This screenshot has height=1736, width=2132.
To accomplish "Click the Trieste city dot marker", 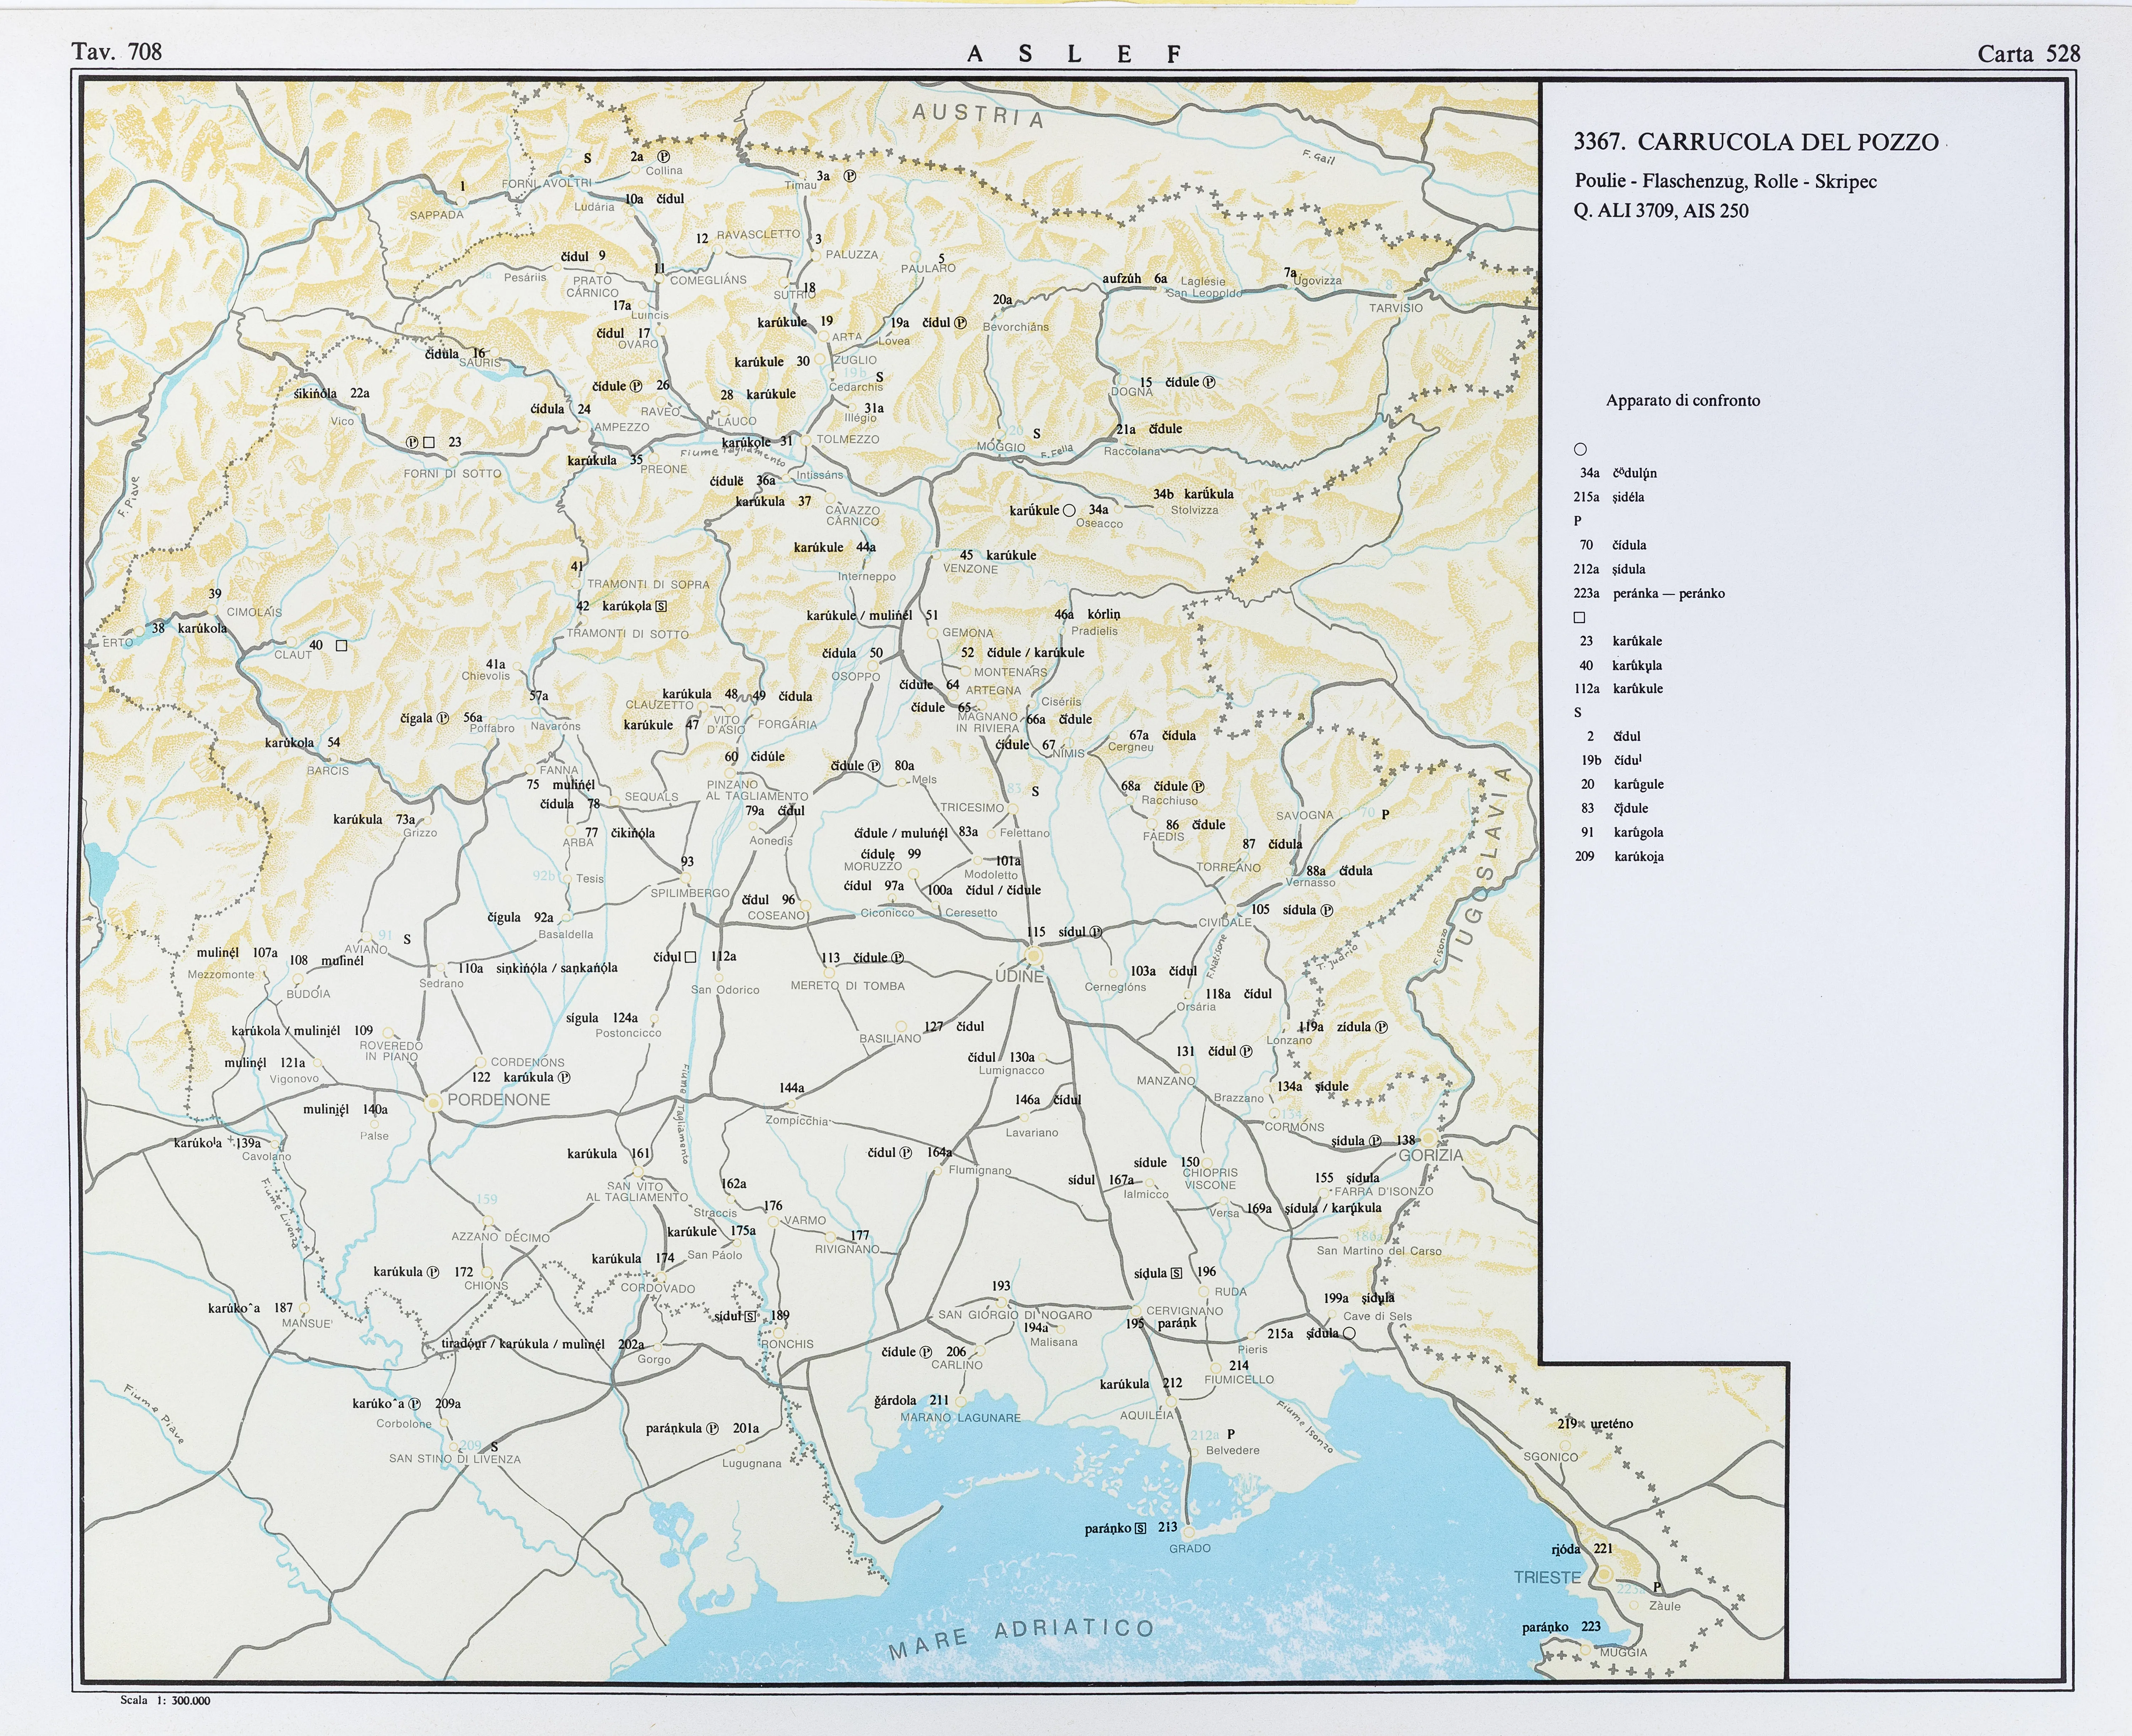I will pyautogui.click(x=1604, y=1574).
